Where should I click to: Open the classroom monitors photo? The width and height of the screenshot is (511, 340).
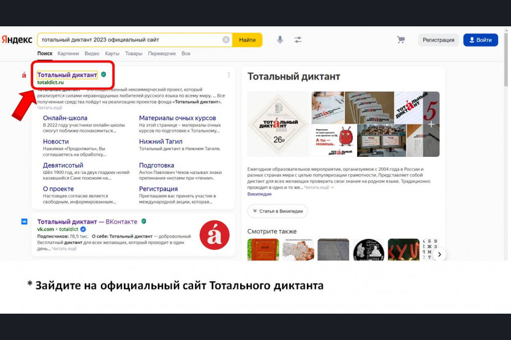[x=381, y=140]
